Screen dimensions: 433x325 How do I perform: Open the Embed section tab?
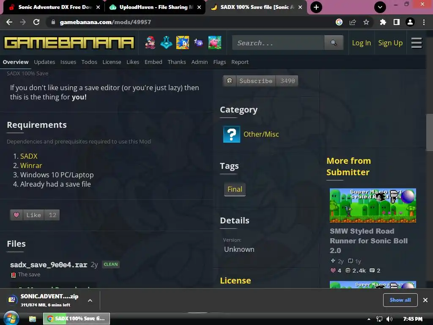point(153,62)
